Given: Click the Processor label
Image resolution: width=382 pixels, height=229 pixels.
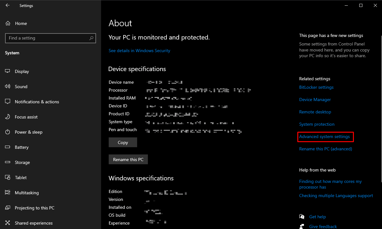Looking at the screenshot, I should tap(118, 90).
